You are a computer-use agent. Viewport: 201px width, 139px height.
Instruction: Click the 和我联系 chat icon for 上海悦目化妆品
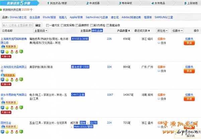tap(9, 75)
